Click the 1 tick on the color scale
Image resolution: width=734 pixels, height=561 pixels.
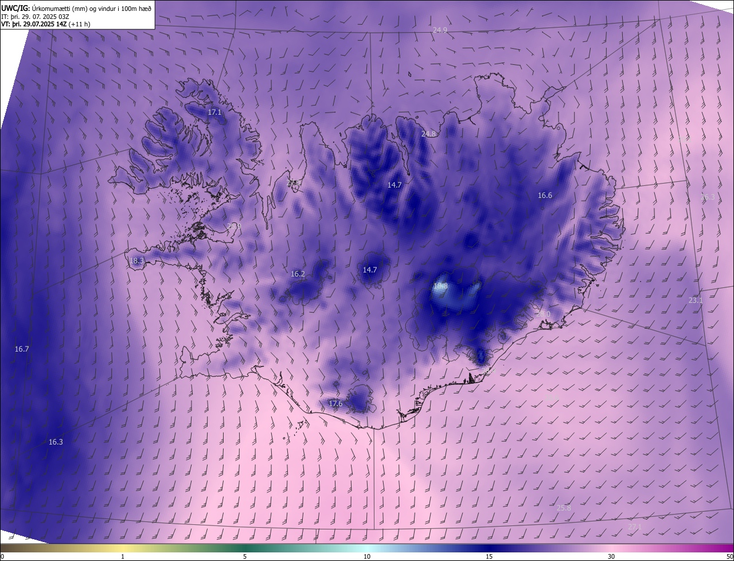pyautogui.click(x=123, y=557)
